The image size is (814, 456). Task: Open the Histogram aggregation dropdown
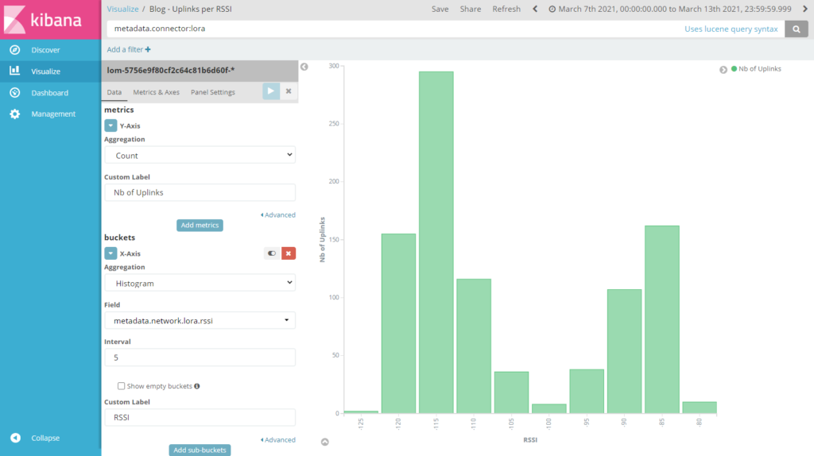200,283
